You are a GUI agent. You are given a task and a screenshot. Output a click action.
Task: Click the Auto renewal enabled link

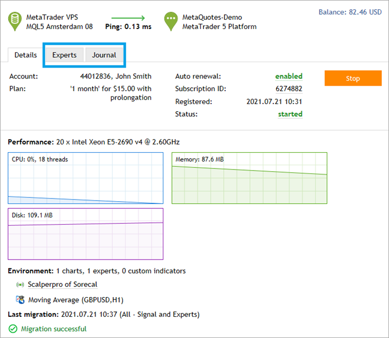point(289,76)
